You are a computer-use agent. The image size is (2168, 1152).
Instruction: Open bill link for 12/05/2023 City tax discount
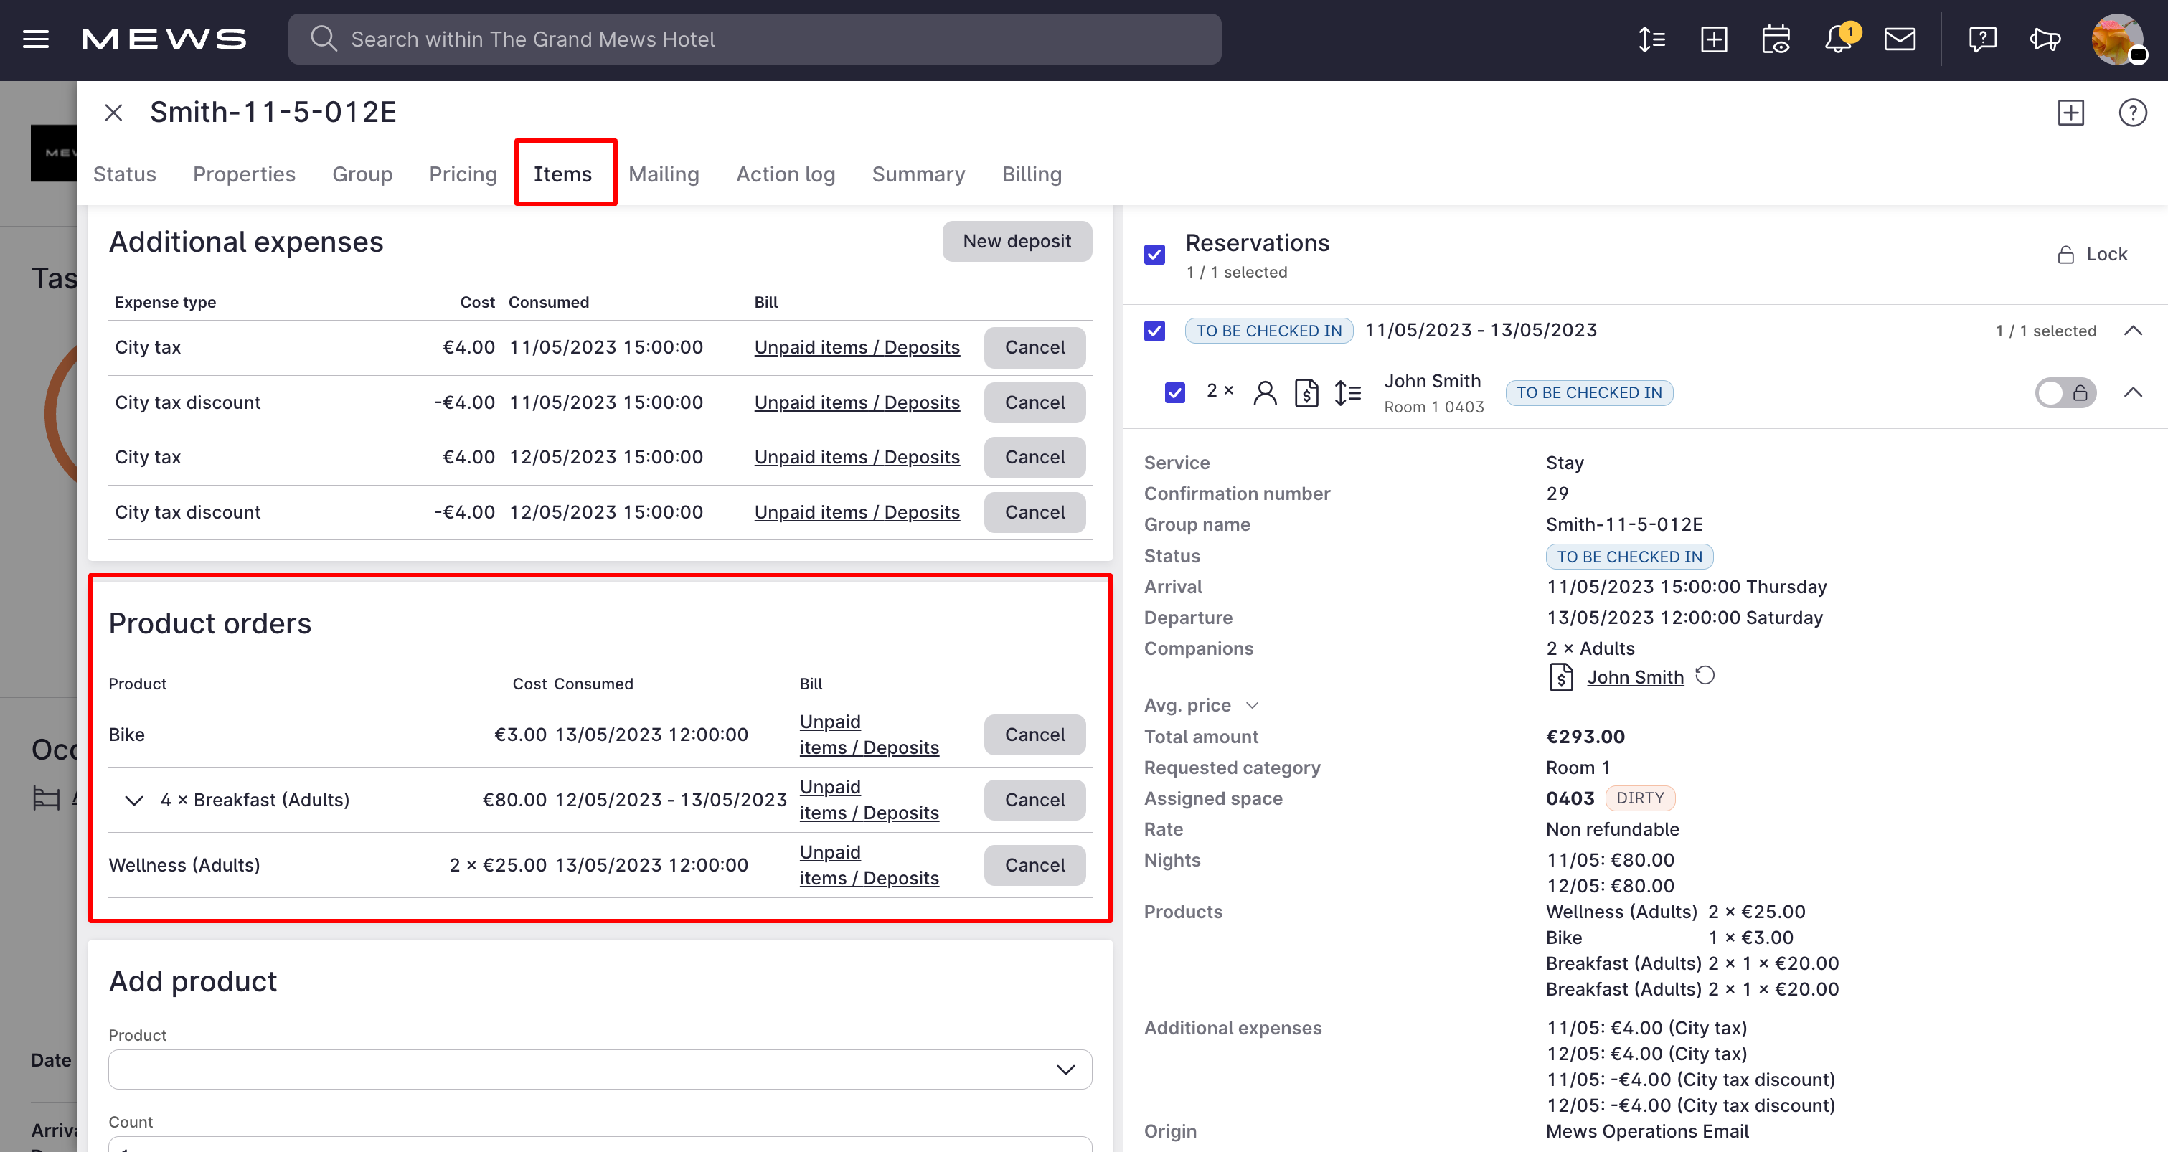[x=857, y=512]
